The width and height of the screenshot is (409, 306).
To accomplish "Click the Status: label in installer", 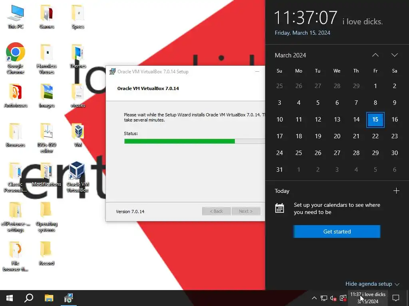I will (x=131, y=133).
